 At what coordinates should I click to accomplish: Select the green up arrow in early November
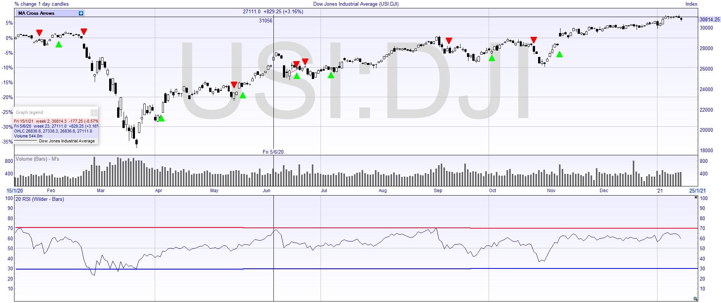[559, 54]
